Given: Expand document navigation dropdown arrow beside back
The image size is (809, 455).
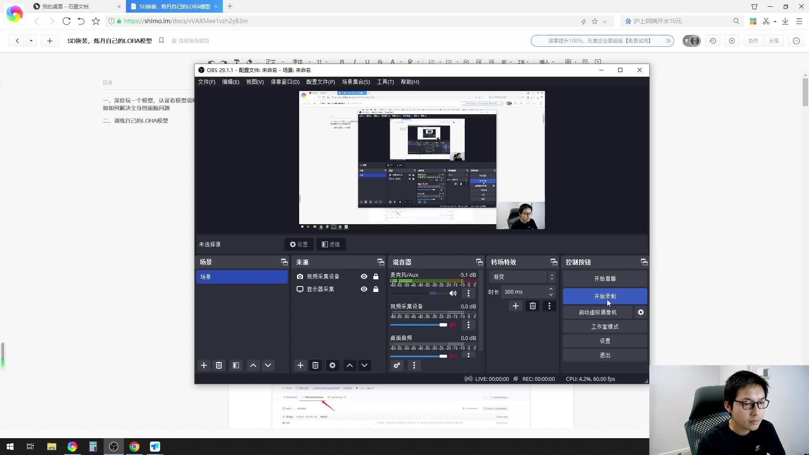Looking at the screenshot, I should pos(31,41).
